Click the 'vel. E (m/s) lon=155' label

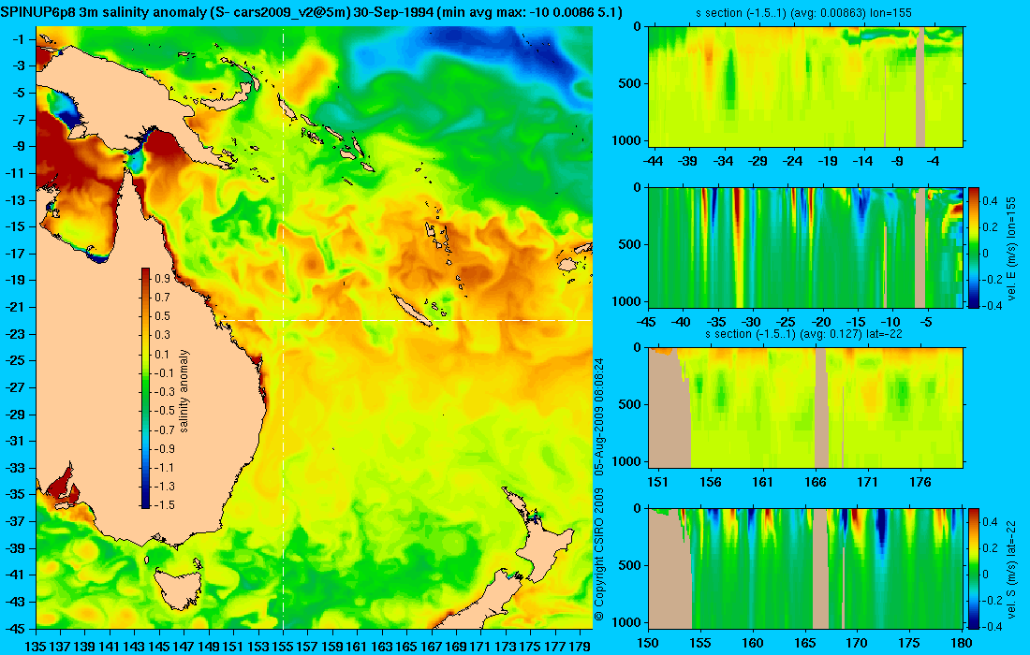click(1011, 247)
